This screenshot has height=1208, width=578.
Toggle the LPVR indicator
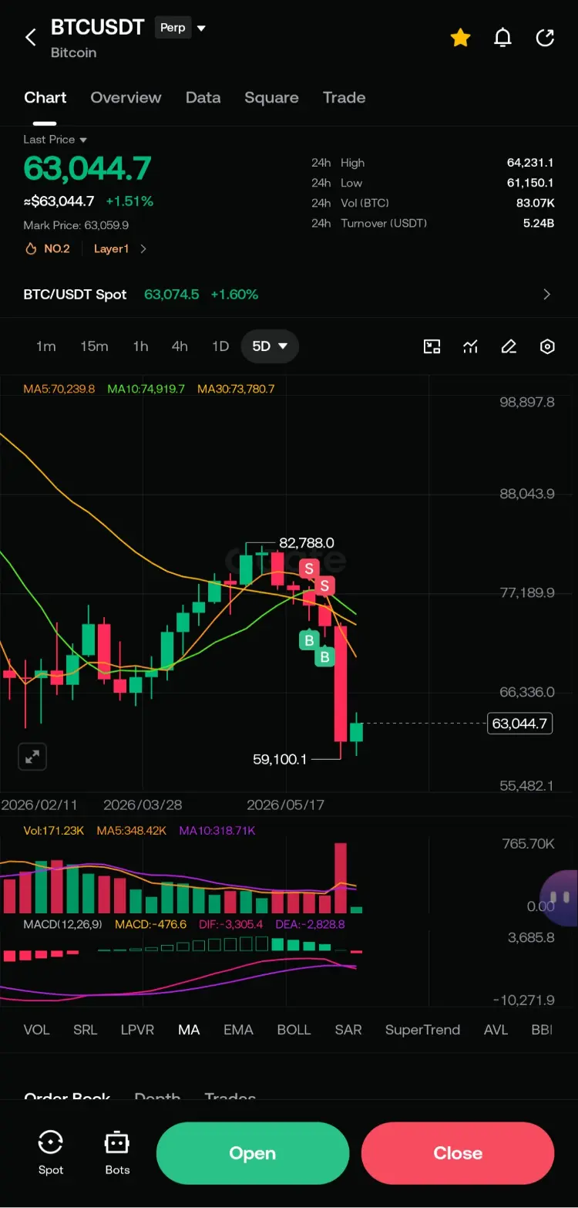pos(137,1030)
